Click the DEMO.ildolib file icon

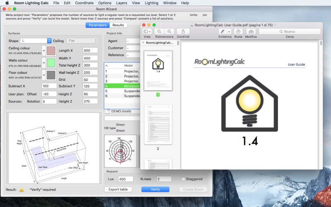pos(108,111)
